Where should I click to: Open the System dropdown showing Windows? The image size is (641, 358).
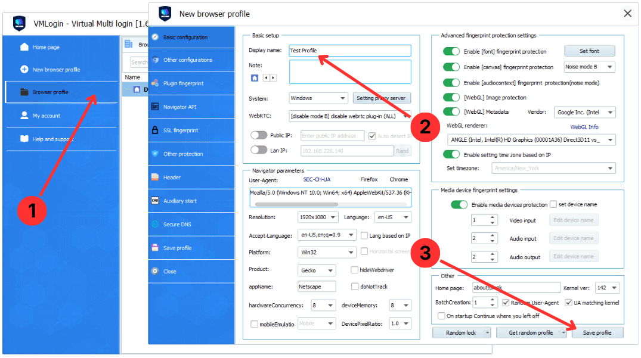(x=318, y=98)
